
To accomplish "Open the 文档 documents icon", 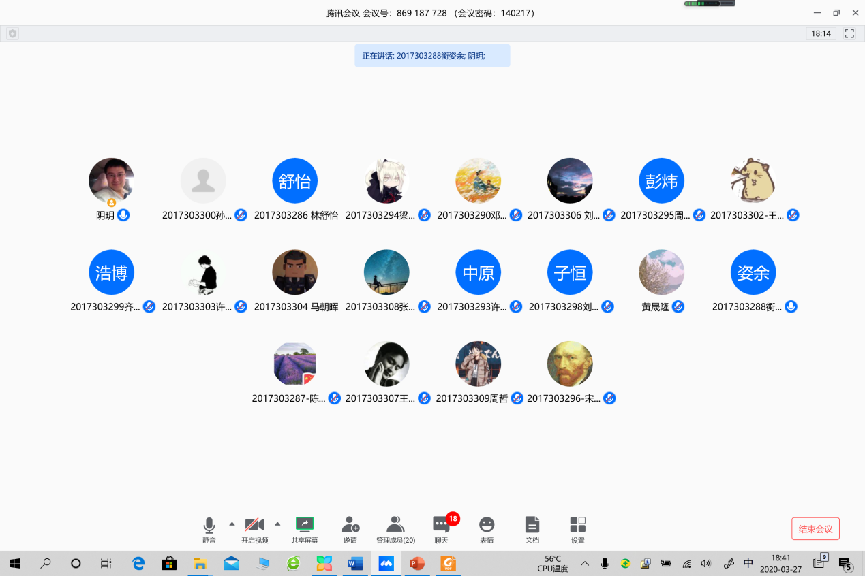I will click(532, 525).
